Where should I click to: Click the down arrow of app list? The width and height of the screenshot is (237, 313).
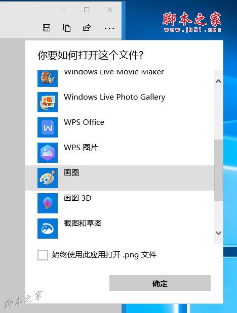coord(219,233)
